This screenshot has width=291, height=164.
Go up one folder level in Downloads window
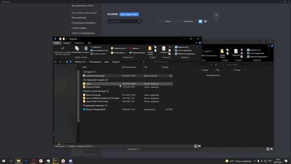67,62
